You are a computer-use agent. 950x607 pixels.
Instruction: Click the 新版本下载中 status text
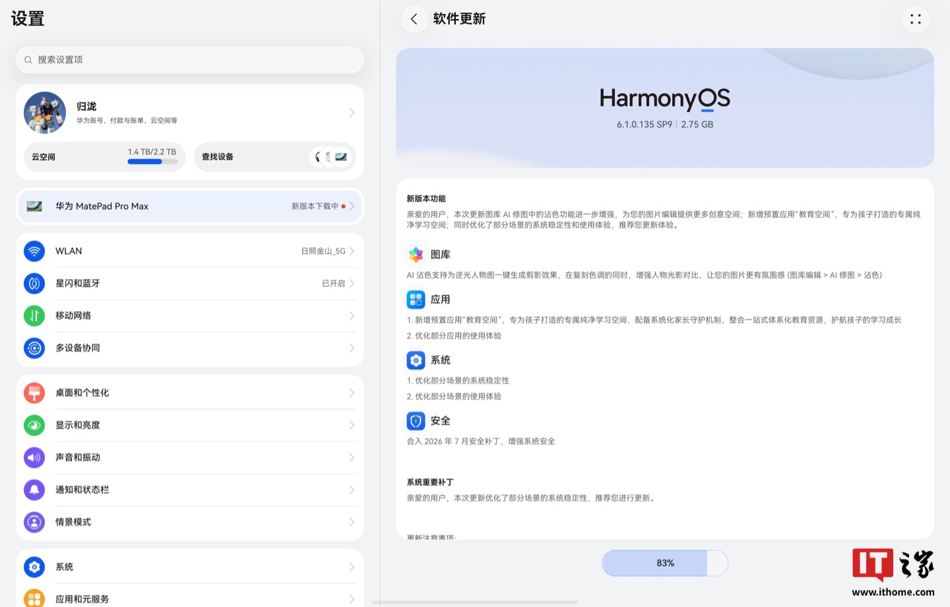315,206
